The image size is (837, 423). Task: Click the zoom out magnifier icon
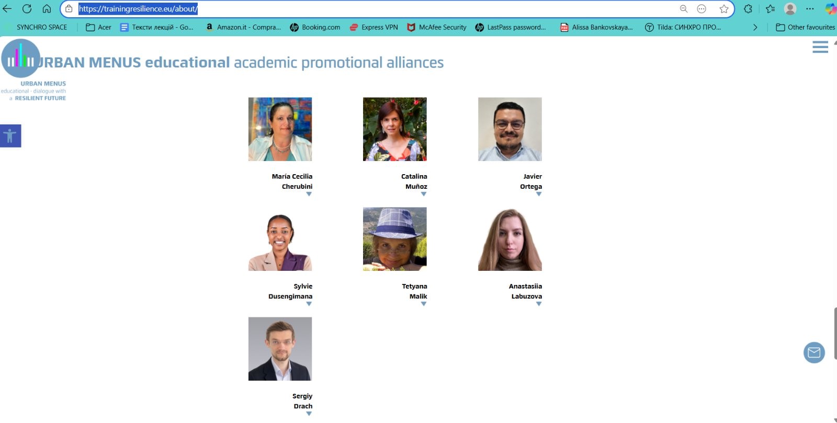[x=683, y=9]
